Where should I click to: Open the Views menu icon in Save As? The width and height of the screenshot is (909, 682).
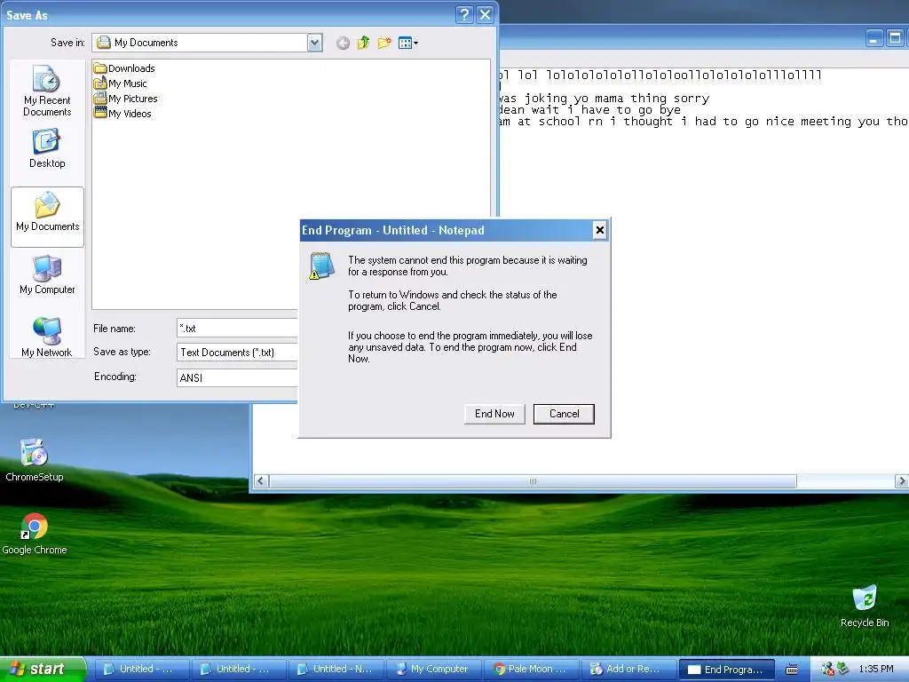pyautogui.click(x=407, y=43)
